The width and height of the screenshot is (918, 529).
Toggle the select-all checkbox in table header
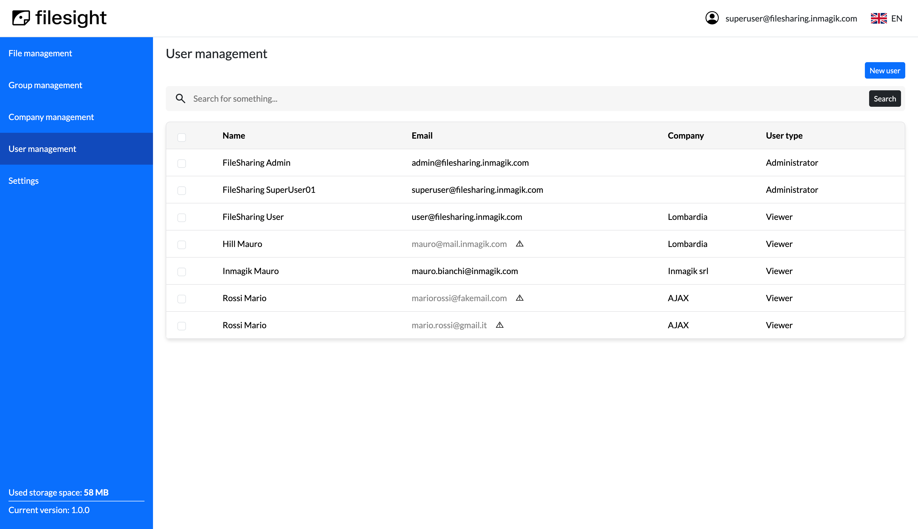pyautogui.click(x=182, y=137)
